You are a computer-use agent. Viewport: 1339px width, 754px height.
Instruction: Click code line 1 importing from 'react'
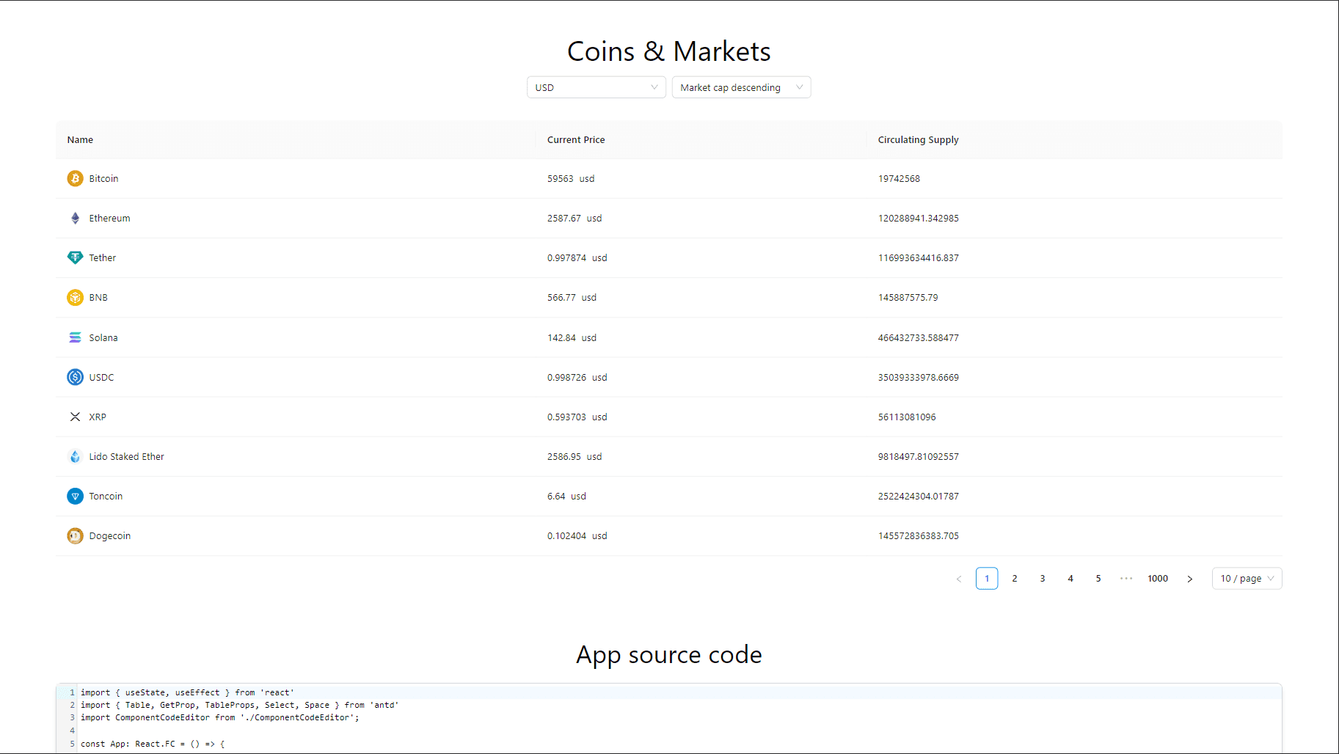[187, 692]
